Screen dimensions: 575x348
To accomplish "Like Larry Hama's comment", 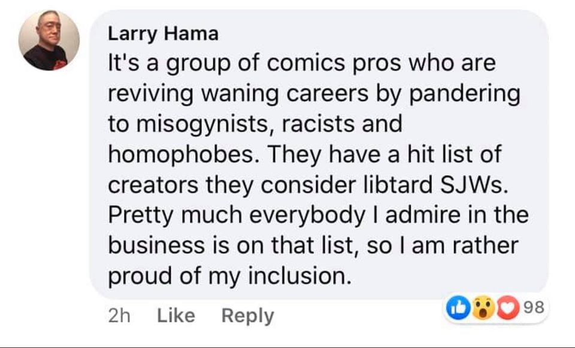I will click(175, 316).
